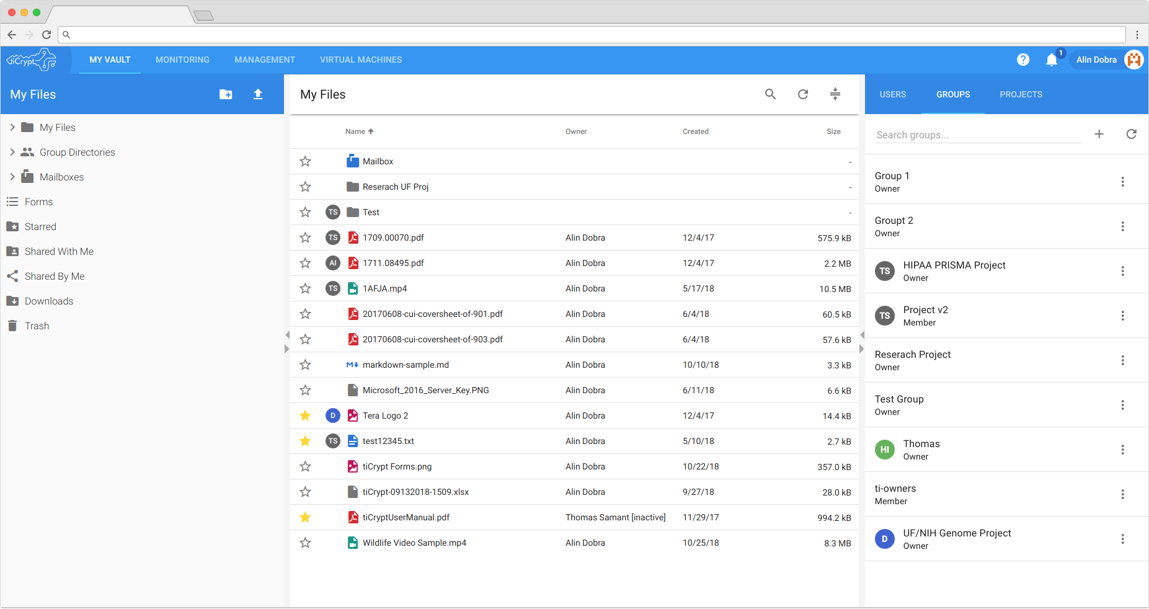The height and width of the screenshot is (609, 1149).
Task: Refresh the groups list
Action: [x=1132, y=134]
